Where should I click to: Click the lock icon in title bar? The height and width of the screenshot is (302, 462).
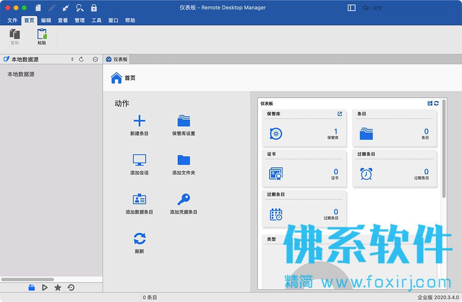click(x=94, y=8)
